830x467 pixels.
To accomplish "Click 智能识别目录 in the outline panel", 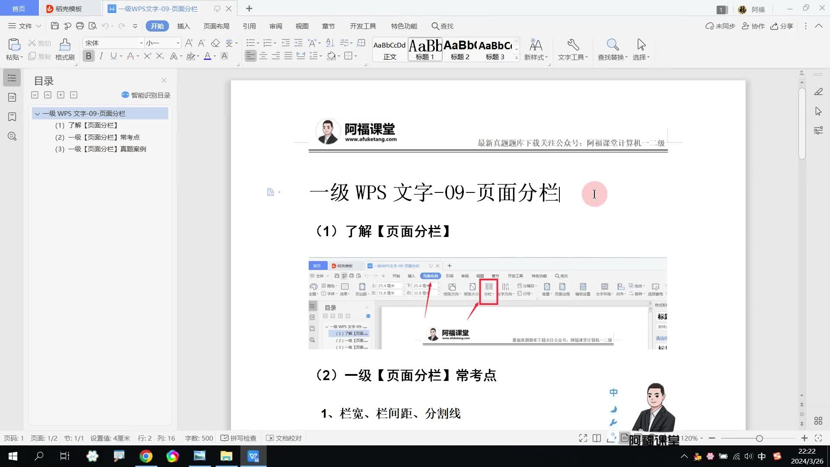I will tap(146, 95).
